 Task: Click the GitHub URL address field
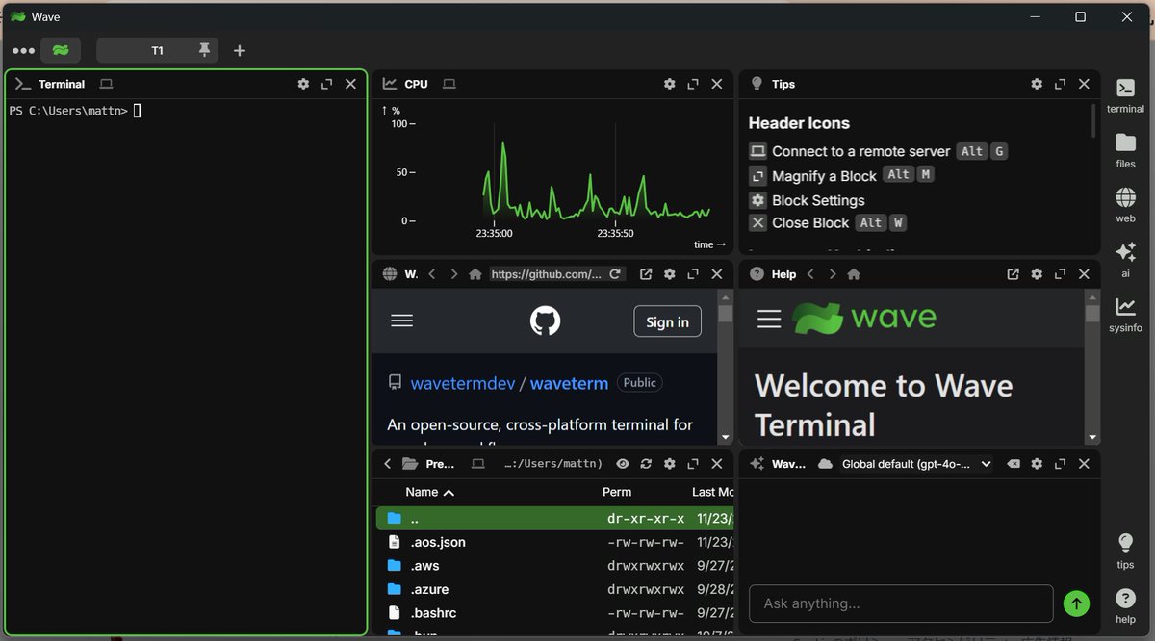[546, 274]
